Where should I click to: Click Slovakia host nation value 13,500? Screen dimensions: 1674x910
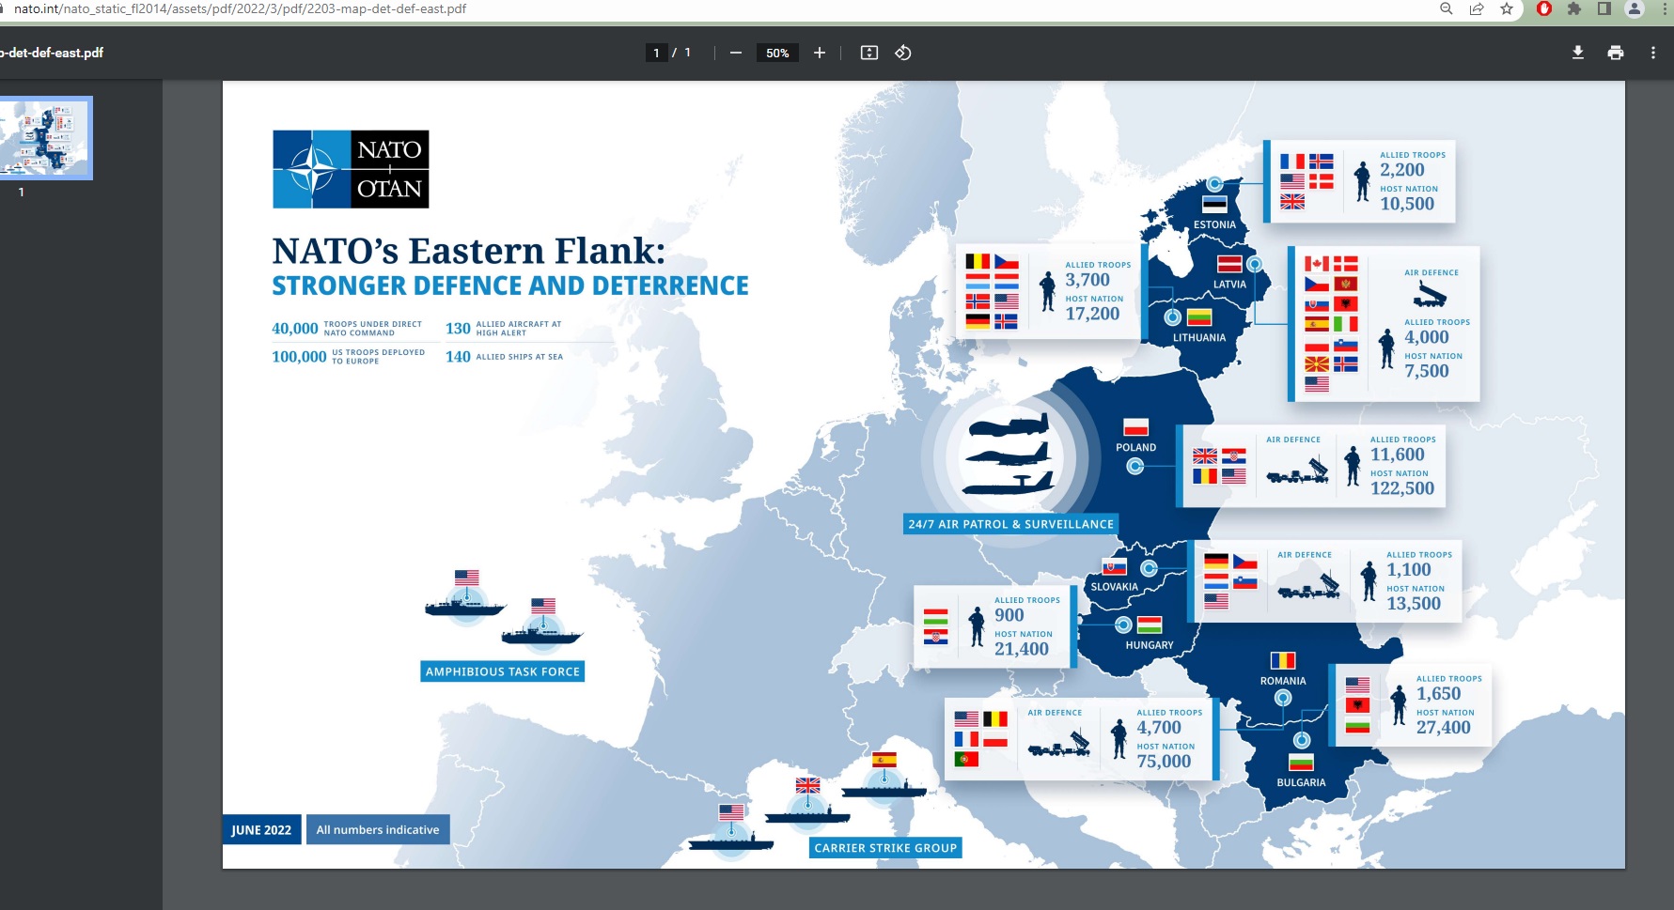click(x=1414, y=604)
